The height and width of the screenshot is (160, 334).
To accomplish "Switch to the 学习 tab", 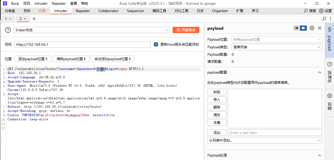I will point(255,11).
